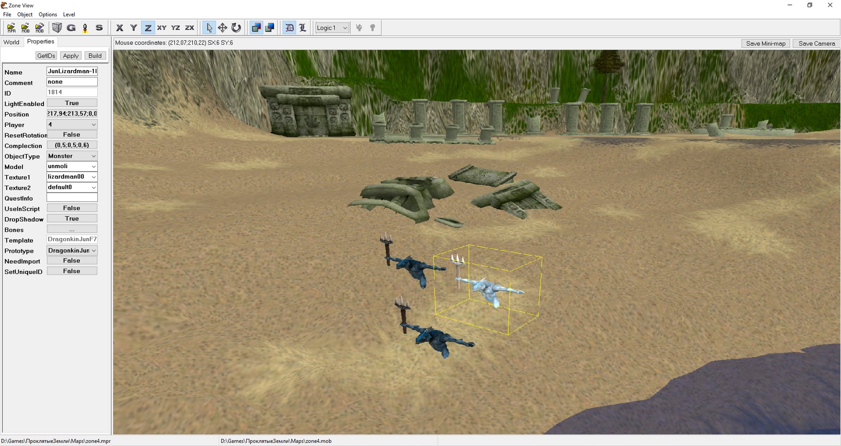Screen dimensions: 841x446
Task: Click the Save Mini-map button
Action: 765,44
